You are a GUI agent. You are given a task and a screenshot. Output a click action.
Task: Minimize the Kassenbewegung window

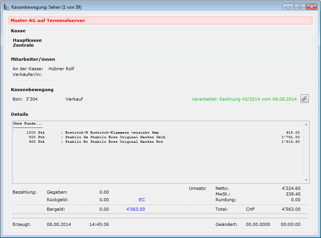coord(289,7)
